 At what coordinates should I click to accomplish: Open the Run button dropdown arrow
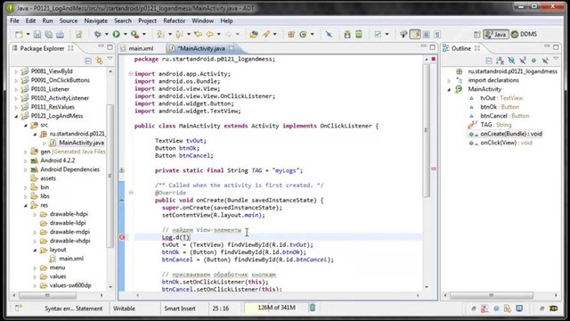[125, 34]
